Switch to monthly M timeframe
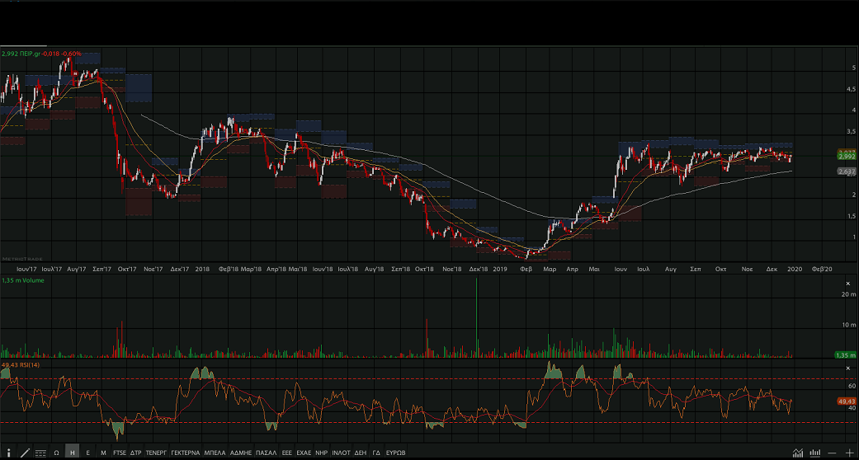The height and width of the screenshot is (460, 859). click(103, 453)
